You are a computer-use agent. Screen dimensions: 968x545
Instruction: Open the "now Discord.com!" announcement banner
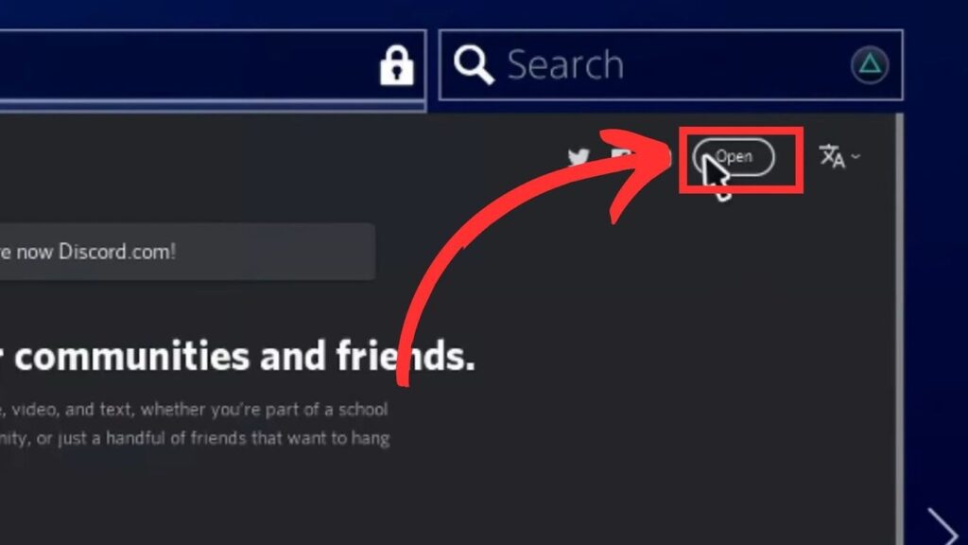187,252
